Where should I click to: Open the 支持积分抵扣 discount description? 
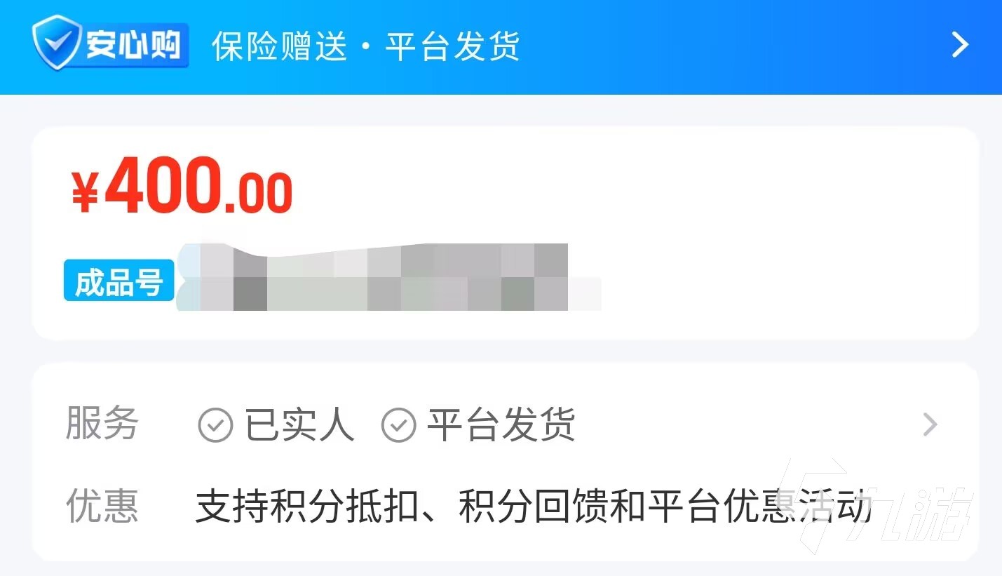[306, 507]
